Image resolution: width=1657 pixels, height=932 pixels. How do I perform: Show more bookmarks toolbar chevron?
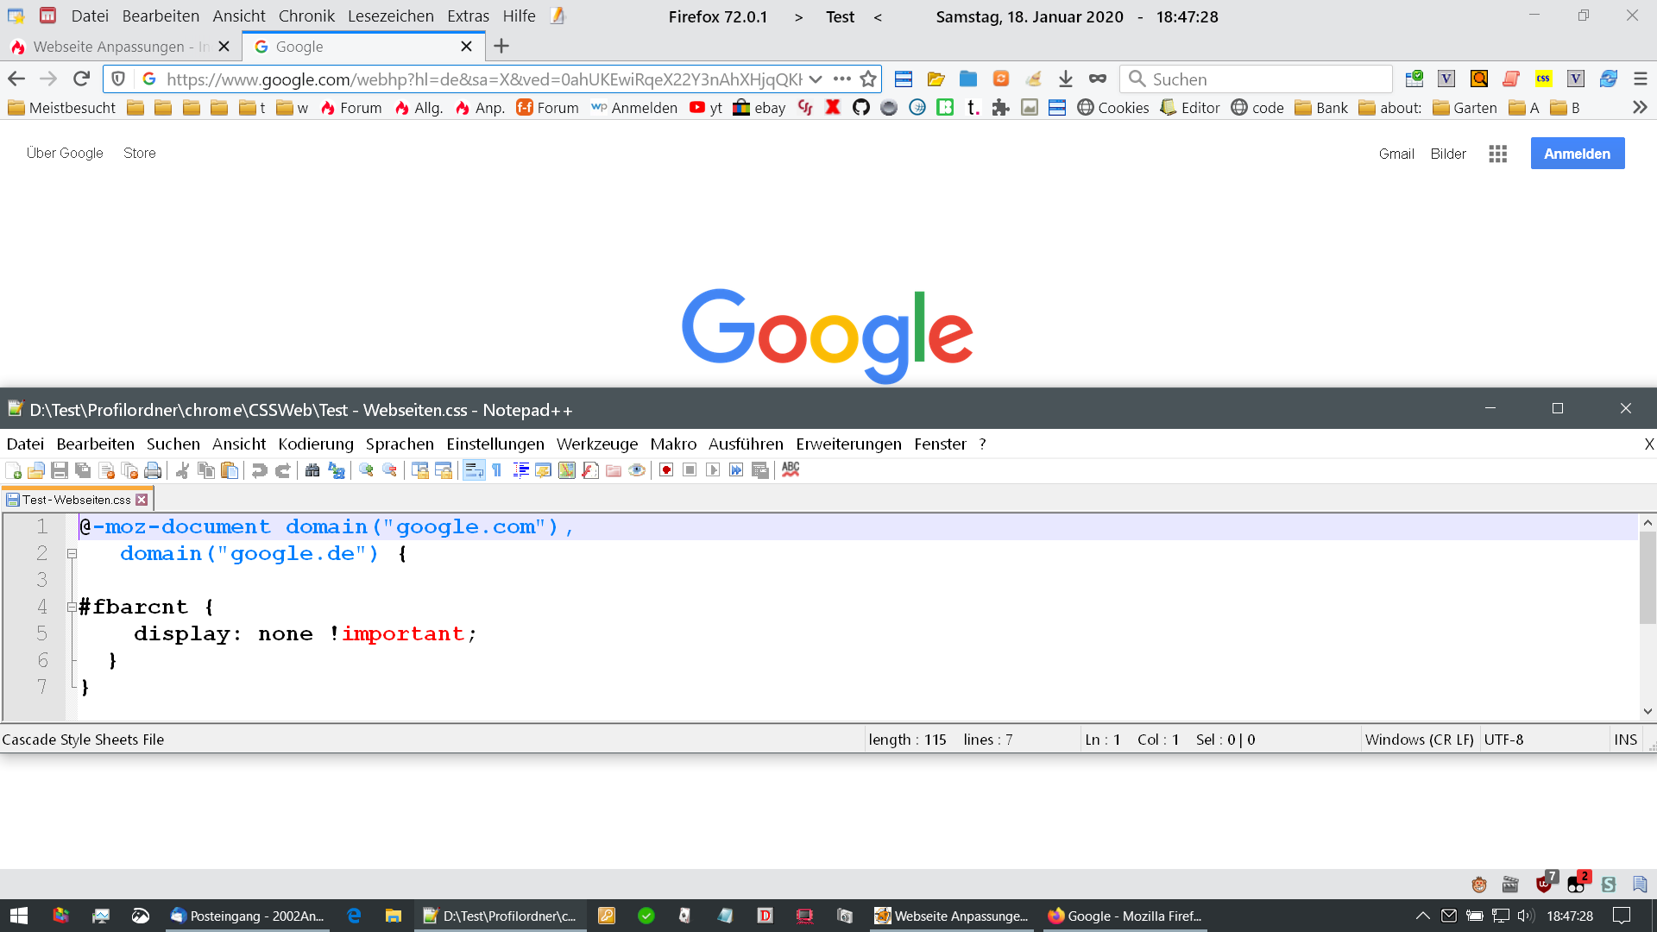1640,108
